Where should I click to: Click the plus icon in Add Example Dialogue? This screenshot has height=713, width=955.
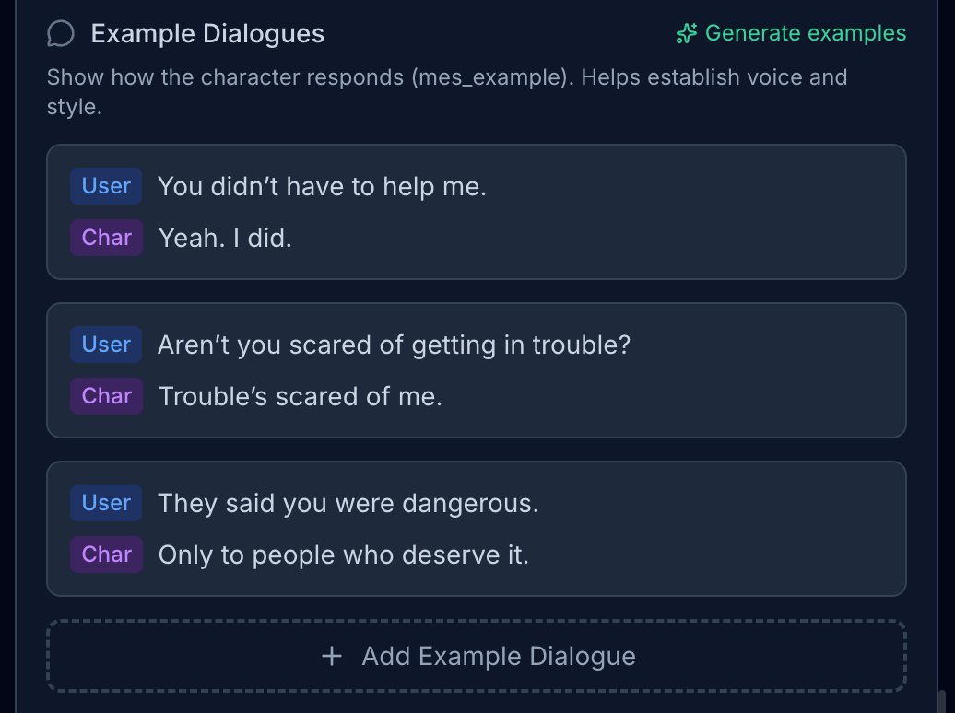pos(332,656)
